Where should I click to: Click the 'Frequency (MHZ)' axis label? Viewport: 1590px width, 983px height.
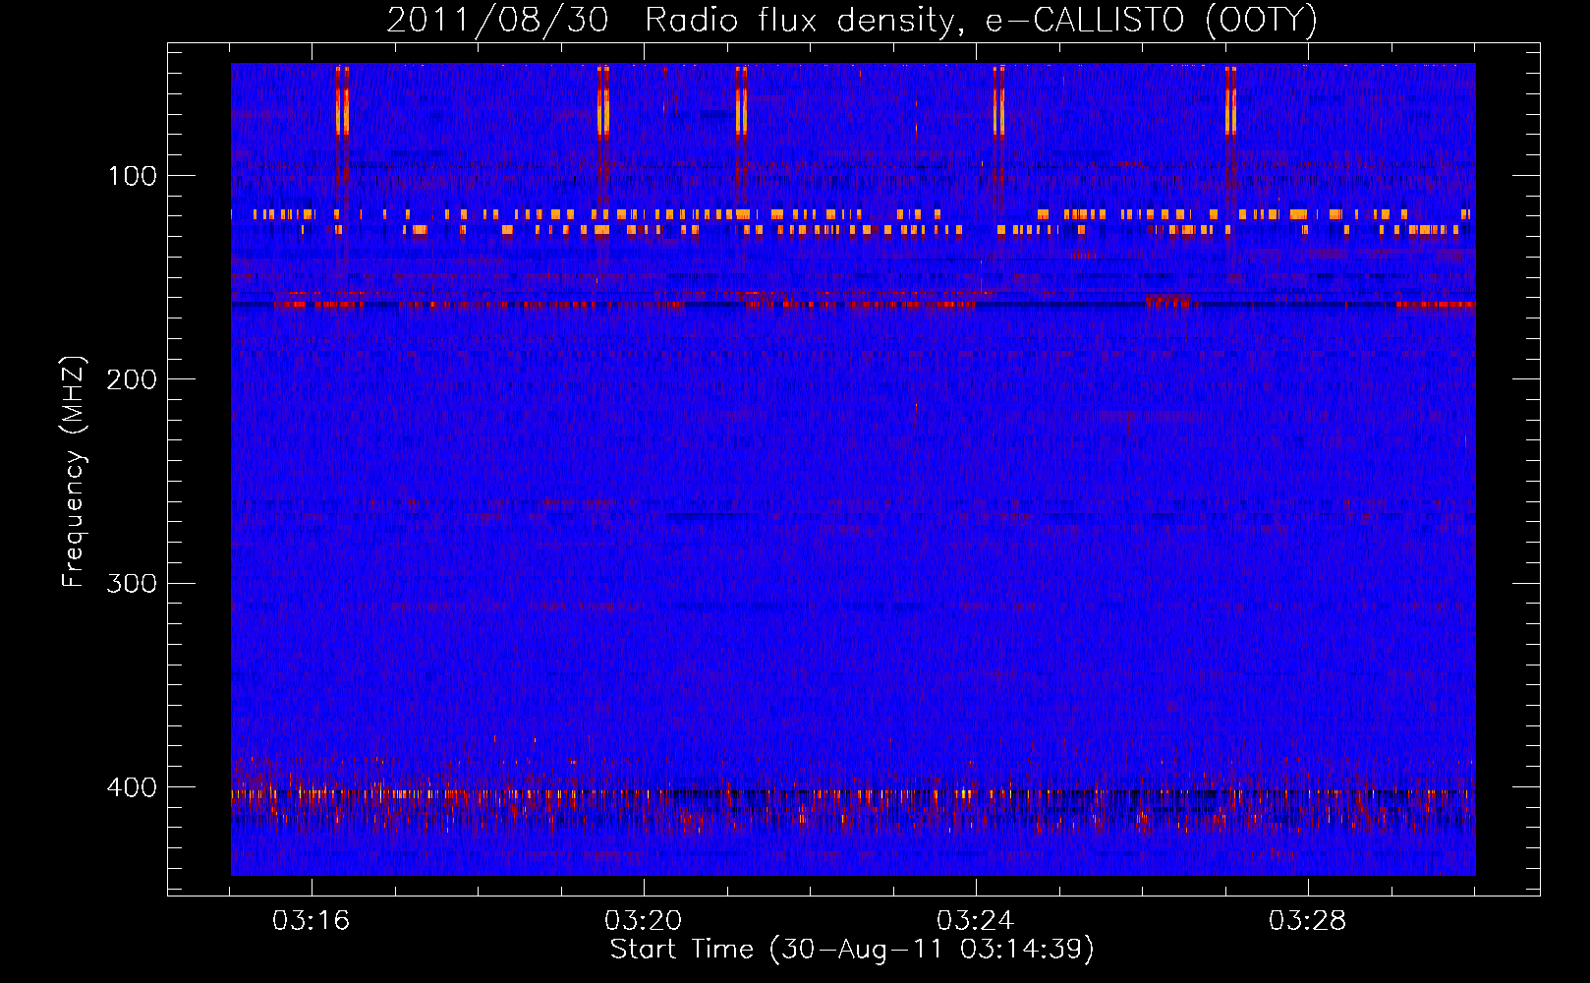coord(74,472)
